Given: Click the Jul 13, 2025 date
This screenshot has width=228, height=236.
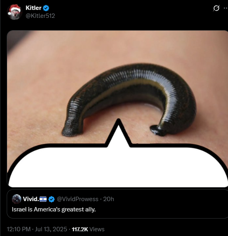Looking at the screenshot, I should [51, 229].
